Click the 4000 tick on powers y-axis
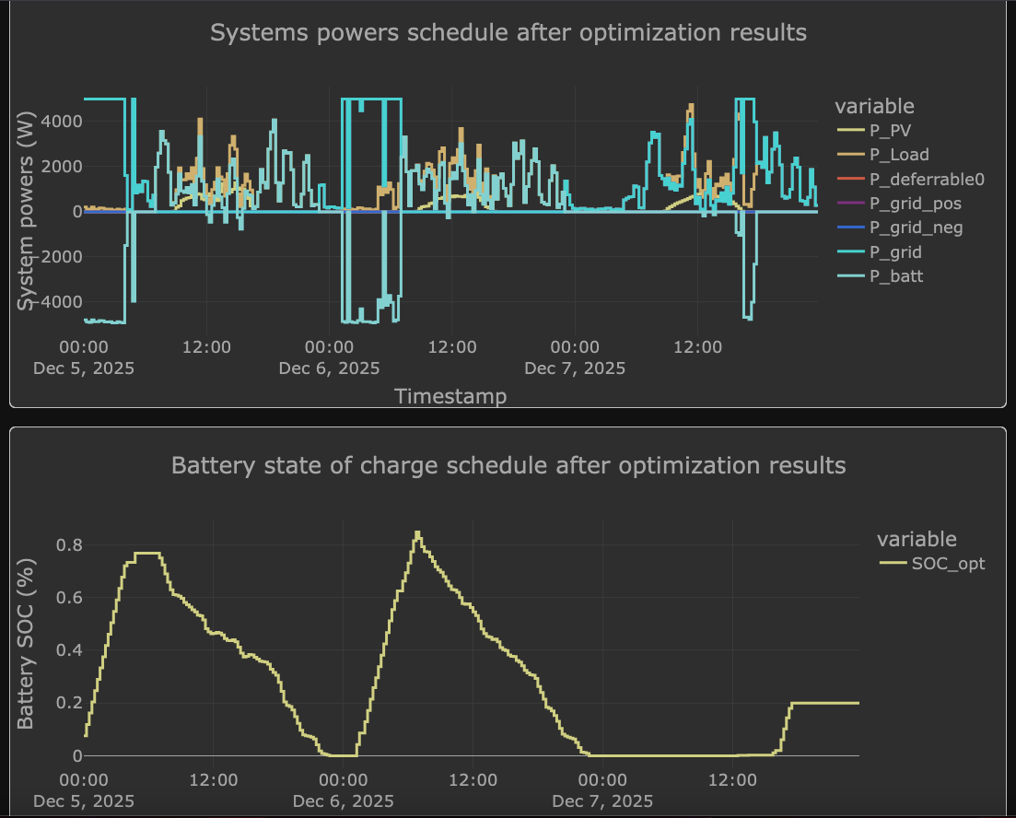 (61, 122)
